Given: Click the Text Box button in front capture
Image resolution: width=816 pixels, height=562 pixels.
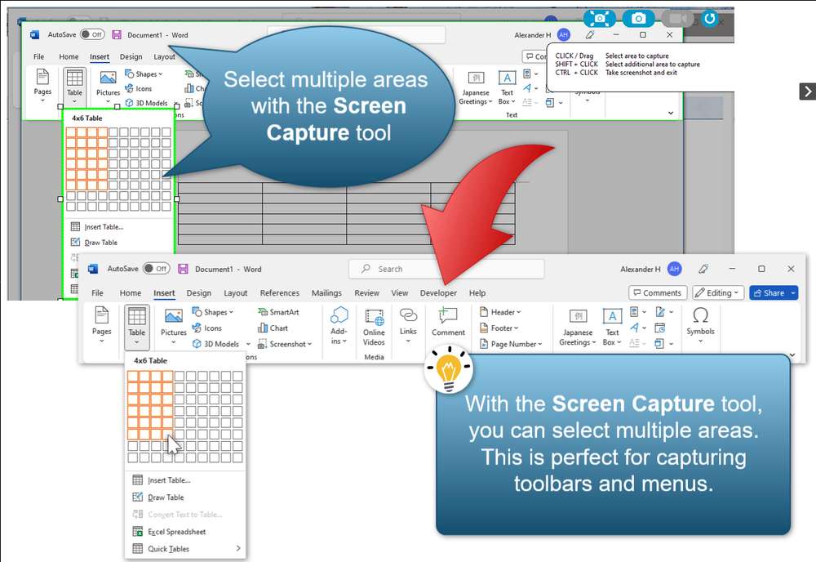Looking at the screenshot, I should pyautogui.click(x=613, y=327).
